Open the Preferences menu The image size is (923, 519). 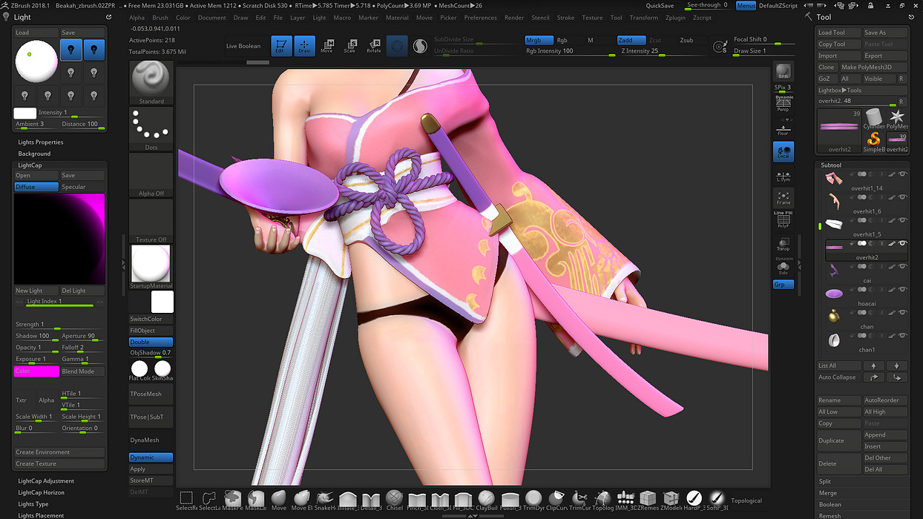[x=481, y=18]
